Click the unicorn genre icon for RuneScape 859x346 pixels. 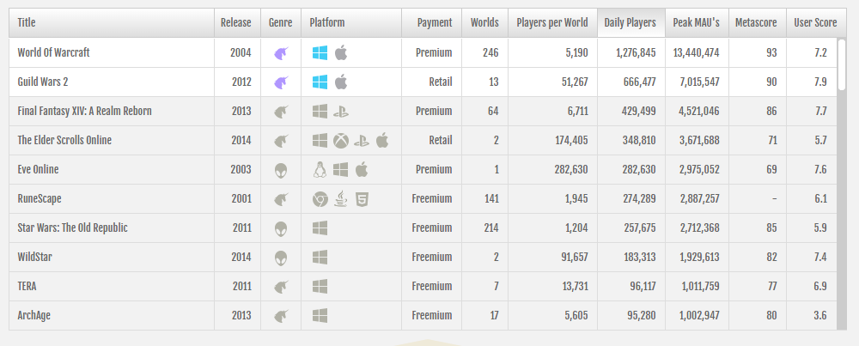(281, 199)
